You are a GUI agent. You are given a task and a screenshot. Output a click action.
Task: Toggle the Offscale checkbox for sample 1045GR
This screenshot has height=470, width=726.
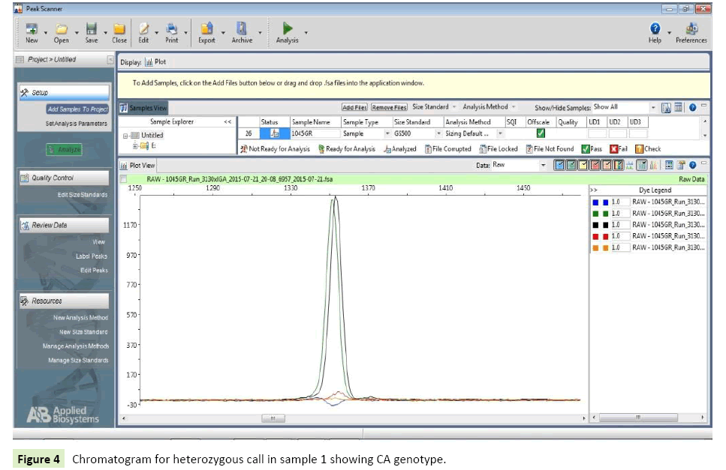540,133
